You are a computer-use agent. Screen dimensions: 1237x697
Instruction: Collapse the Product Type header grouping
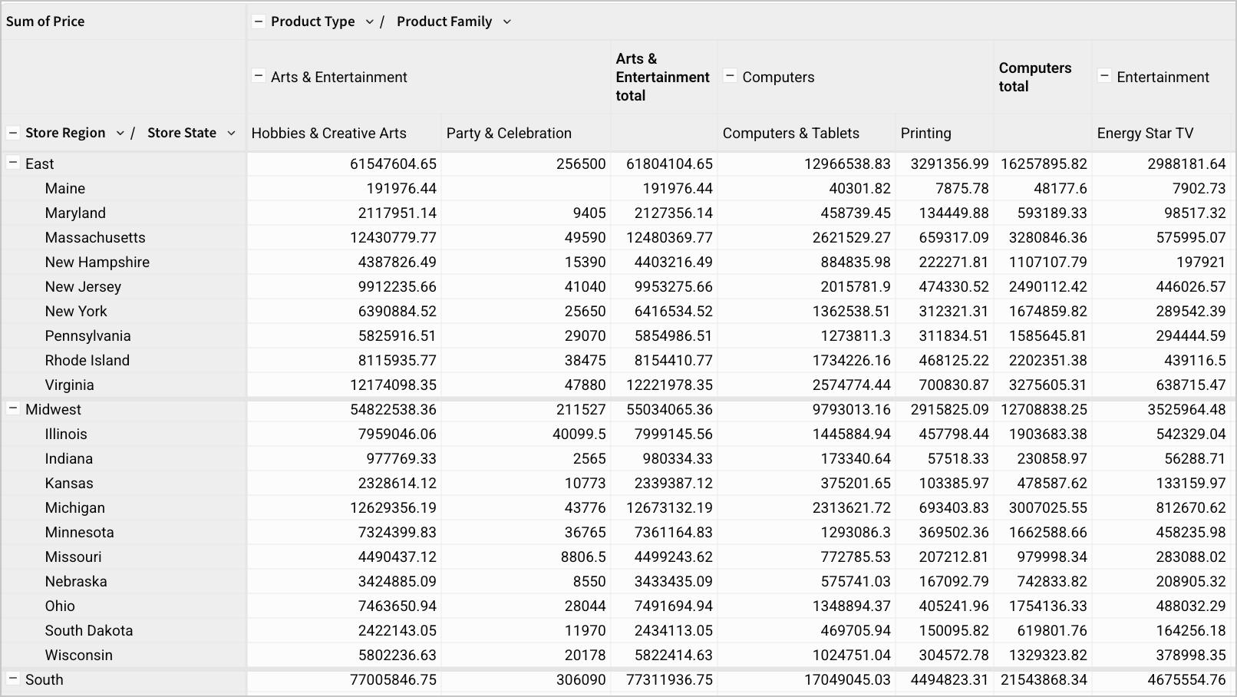(259, 21)
